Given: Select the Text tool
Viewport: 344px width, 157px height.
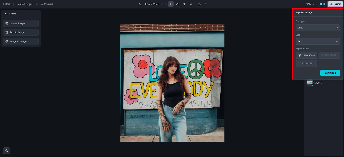Looking at the screenshot, I should 184,4.
